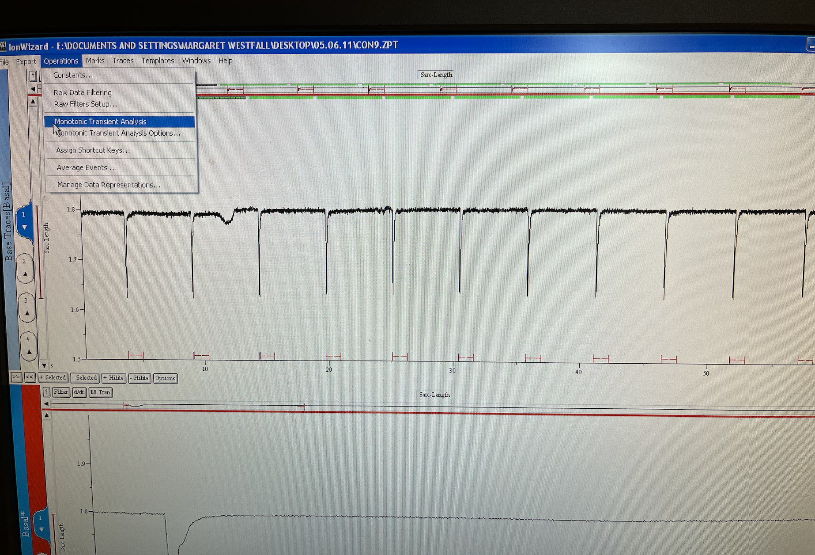Toggle the d/dt derivative button
Image resolution: width=815 pixels, height=555 pixels.
(x=79, y=392)
